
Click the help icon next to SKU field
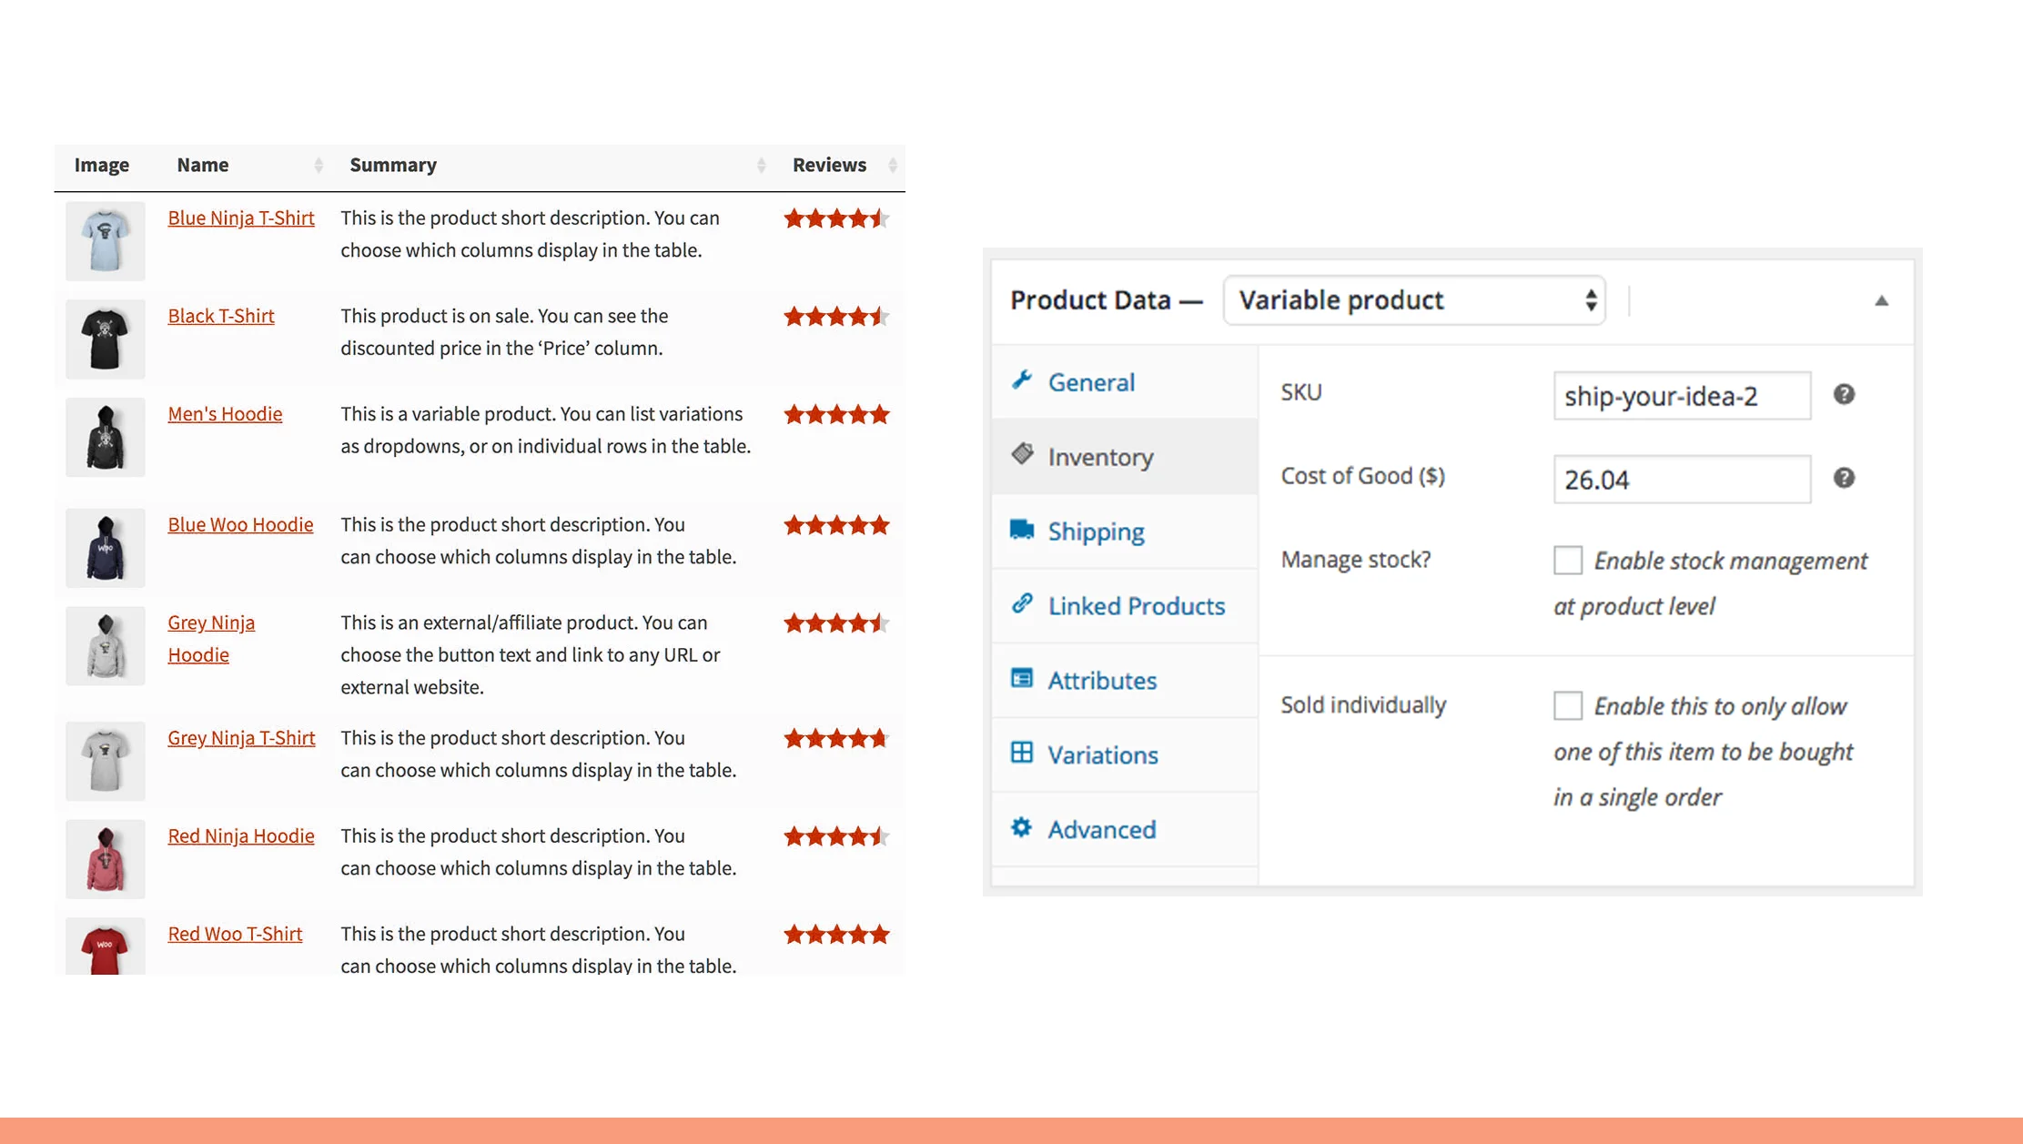pos(1844,394)
